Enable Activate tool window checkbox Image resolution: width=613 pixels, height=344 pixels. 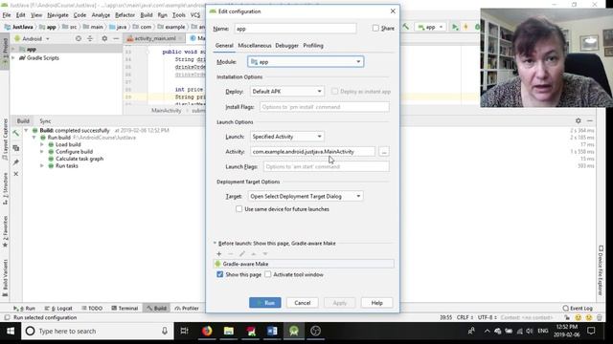268,274
